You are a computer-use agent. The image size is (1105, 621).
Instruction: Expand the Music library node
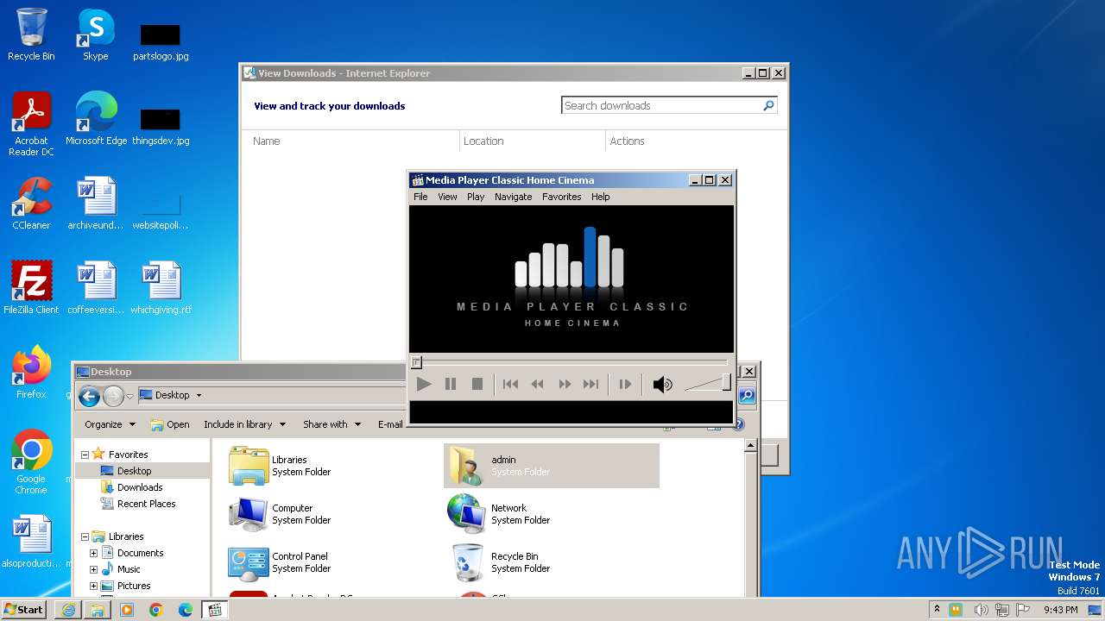(x=94, y=569)
